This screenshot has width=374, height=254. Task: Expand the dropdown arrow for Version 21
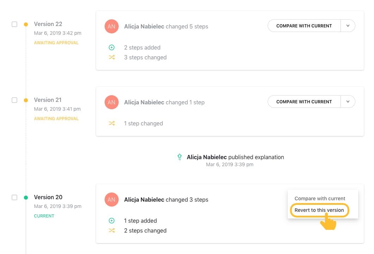point(348,102)
